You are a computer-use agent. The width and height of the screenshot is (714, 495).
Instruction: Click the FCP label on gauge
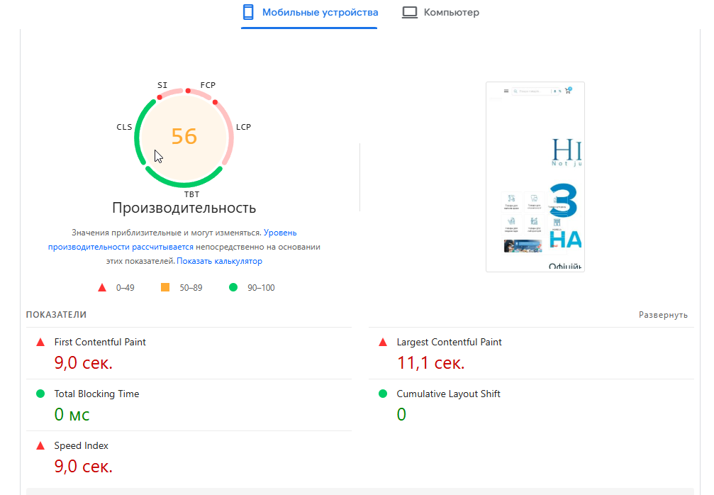click(x=208, y=85)
